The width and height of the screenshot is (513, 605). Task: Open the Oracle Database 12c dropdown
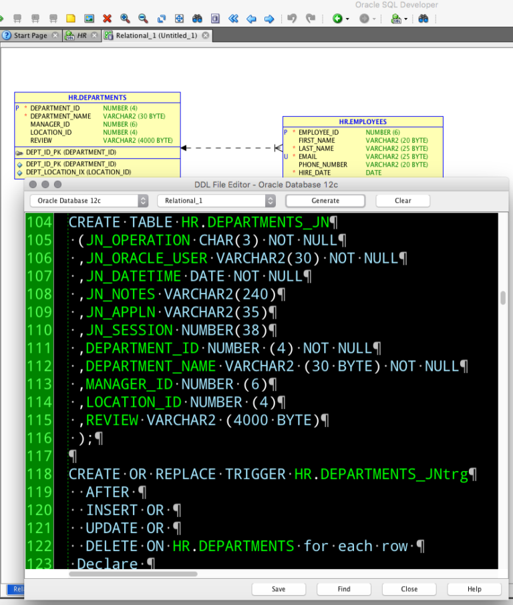click(x=90, y=201)
